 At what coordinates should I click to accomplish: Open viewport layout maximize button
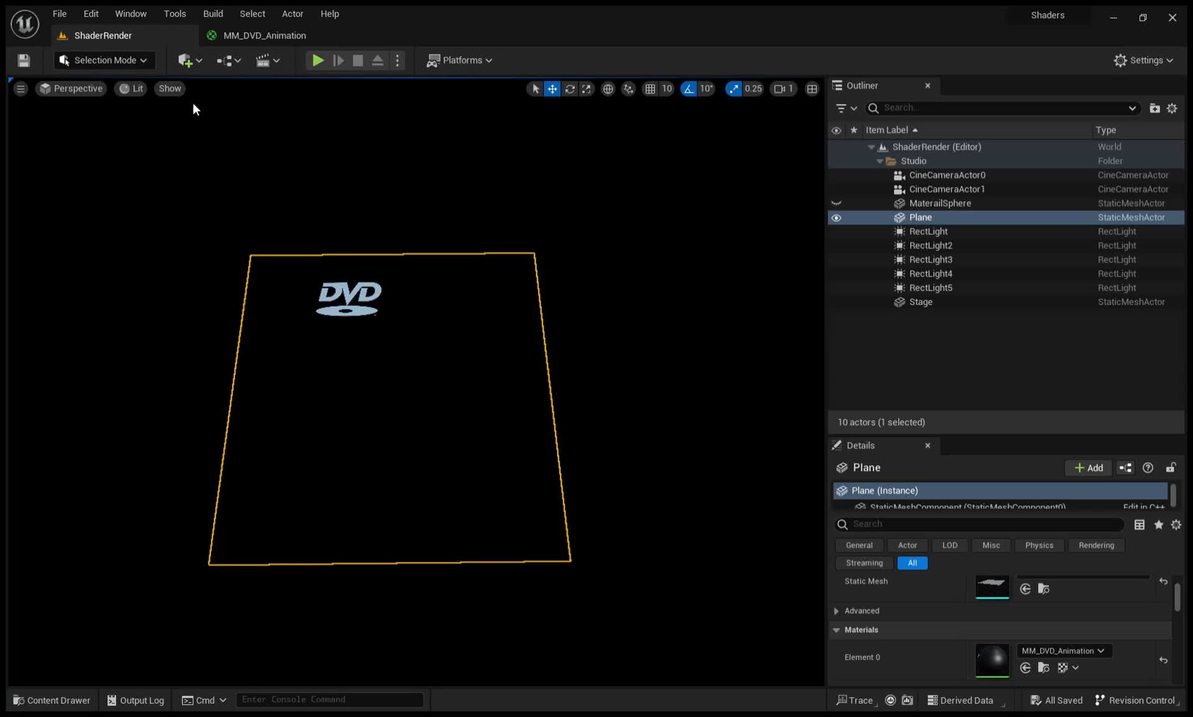click(x=811, y=89)
